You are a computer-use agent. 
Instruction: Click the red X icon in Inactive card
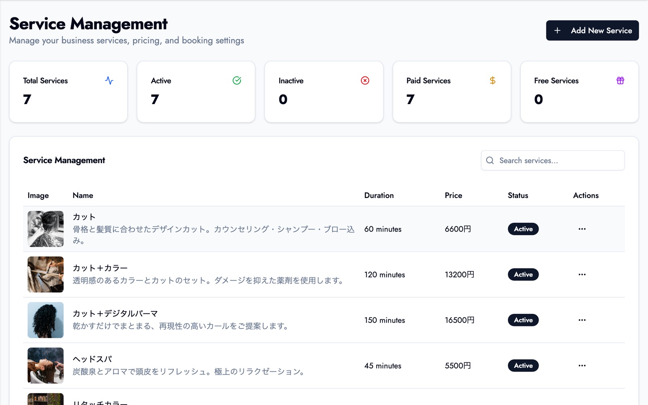pyautogui.click(x=365, y=80)
